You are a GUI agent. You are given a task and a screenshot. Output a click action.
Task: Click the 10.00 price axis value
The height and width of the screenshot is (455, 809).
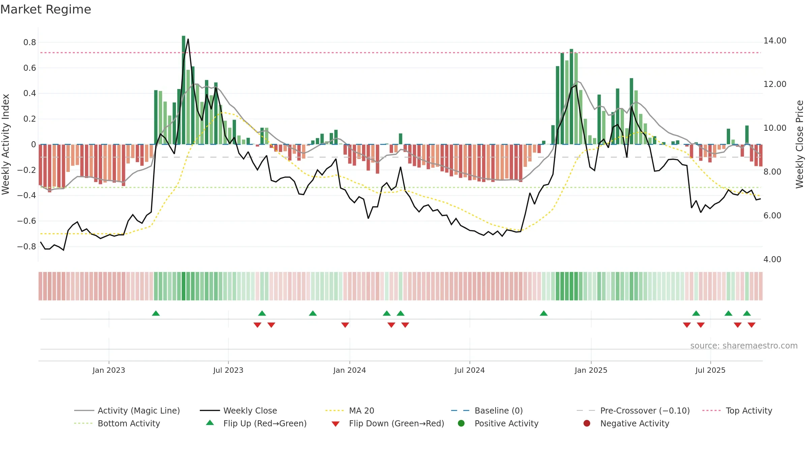775,128
